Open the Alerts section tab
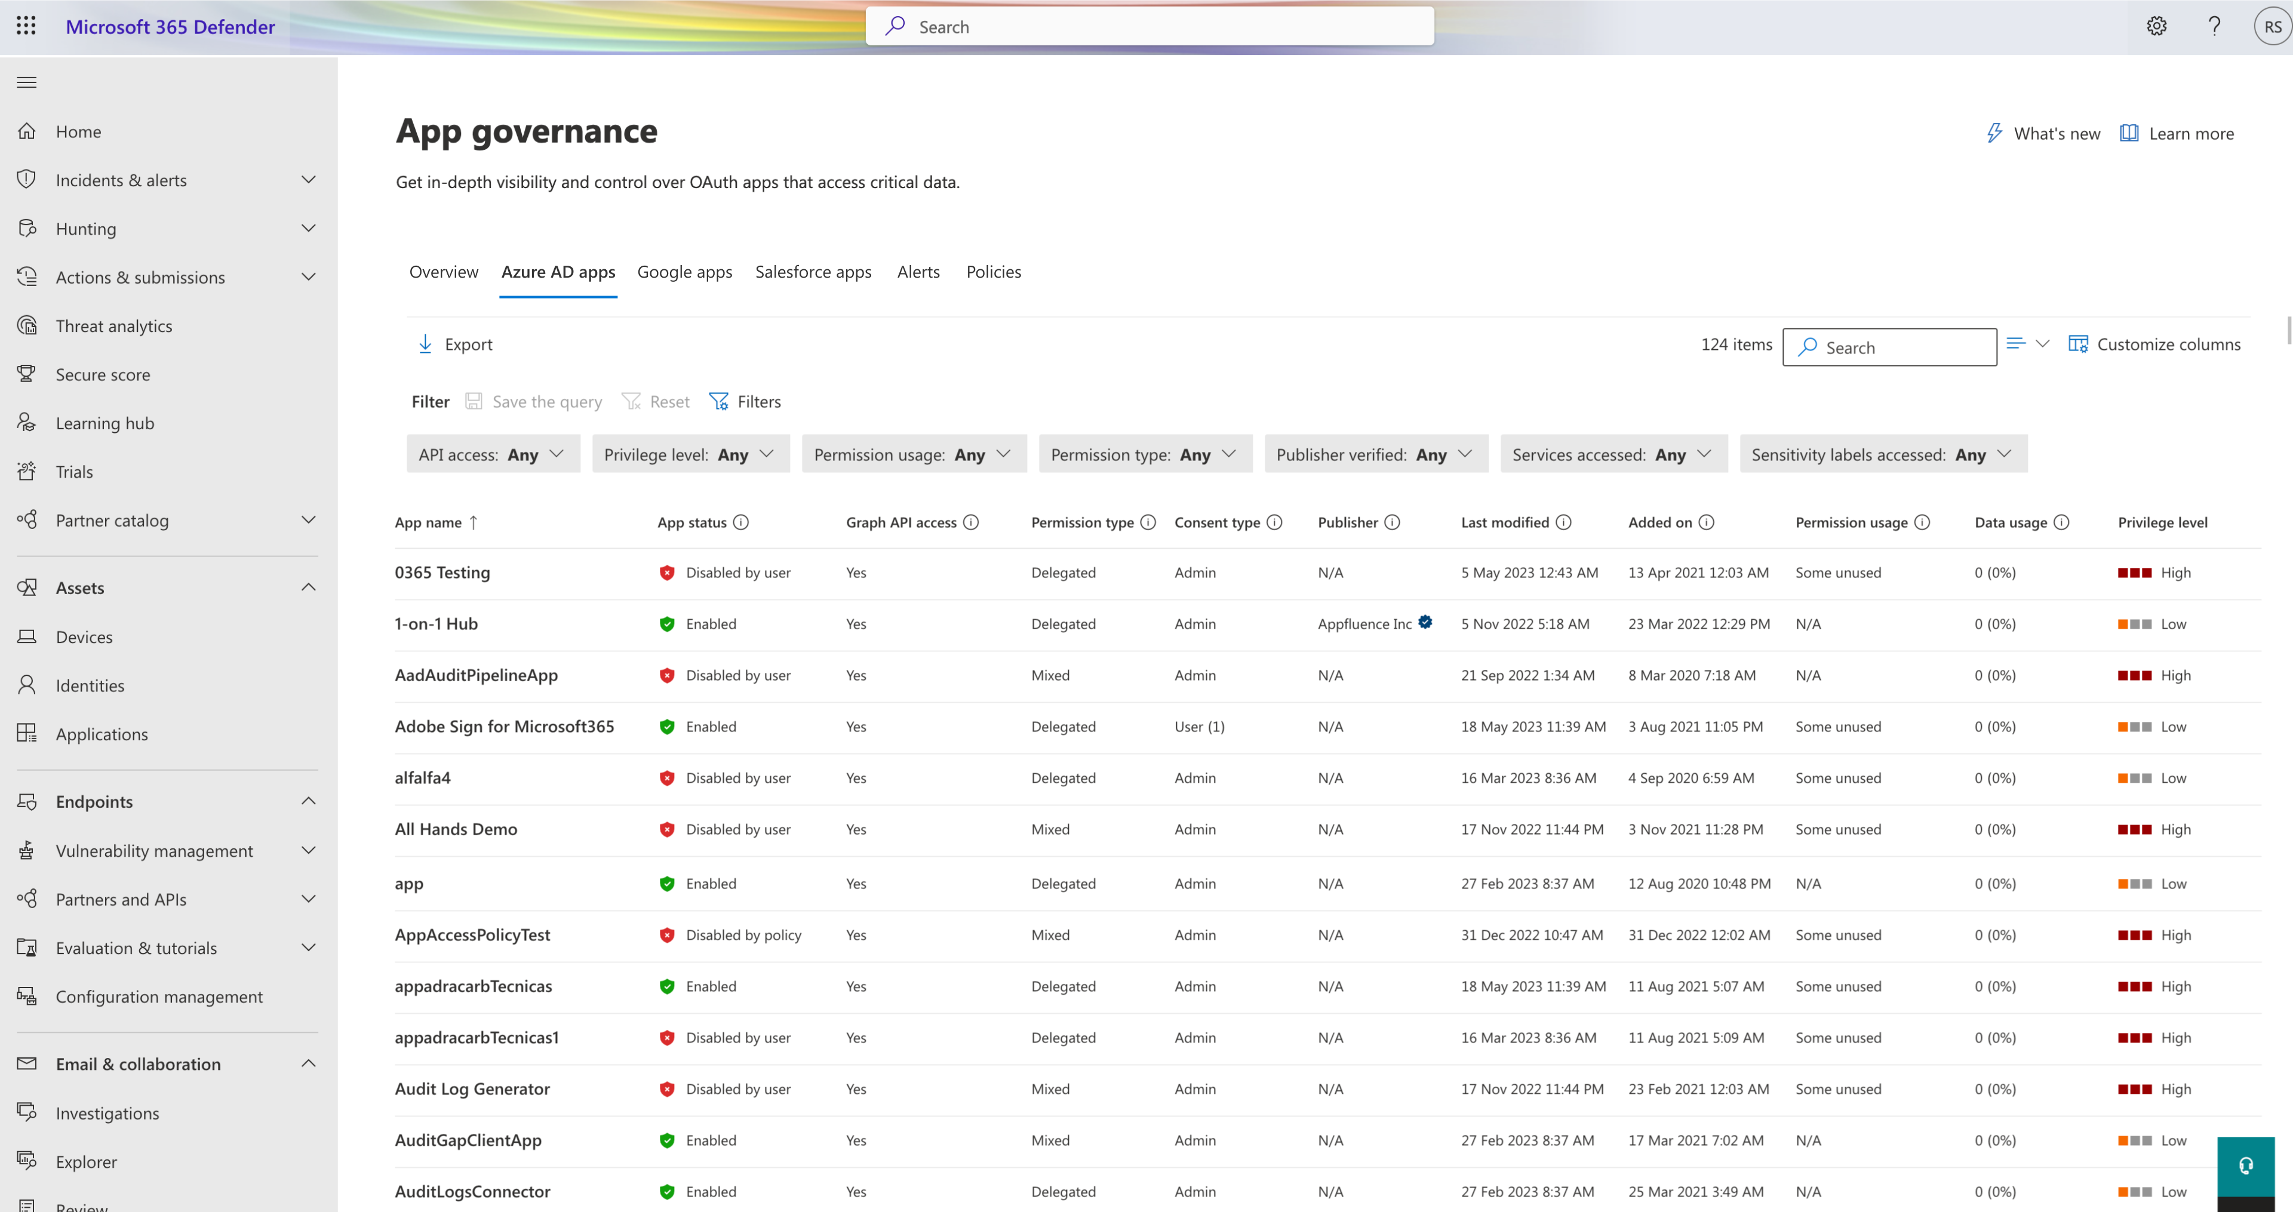Image resolution: width=2293 pixels, height=1212 pixels. click(919, 270)
